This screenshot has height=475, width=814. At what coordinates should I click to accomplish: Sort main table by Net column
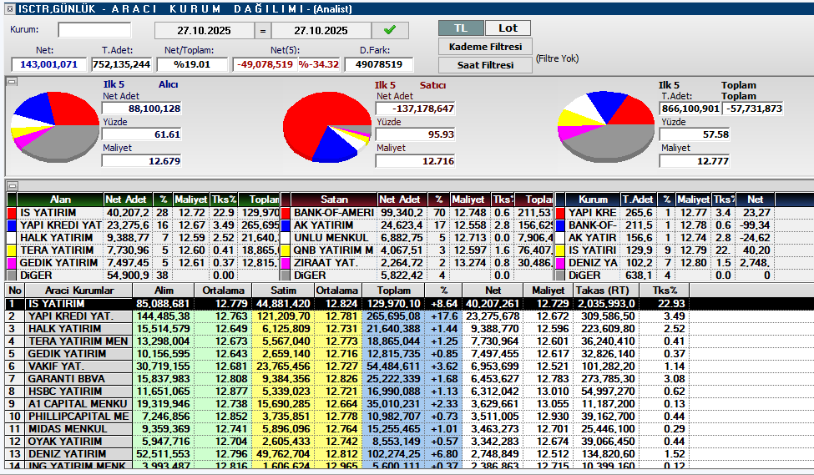pos(493,291)
